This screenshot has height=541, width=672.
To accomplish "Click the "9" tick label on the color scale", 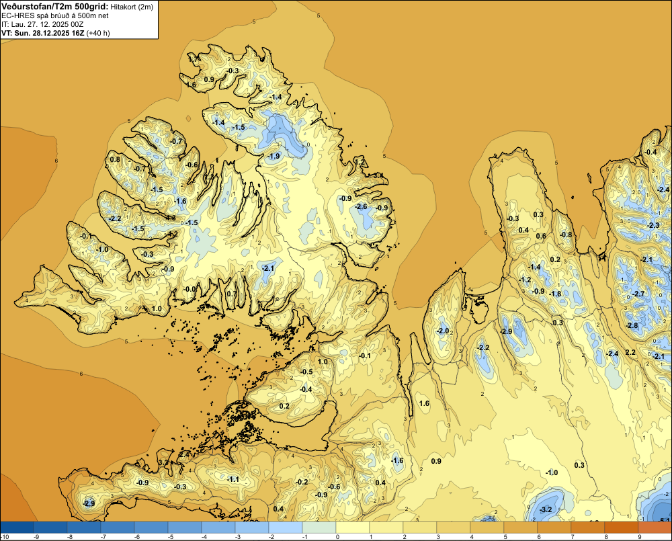I will pos(640,537).
